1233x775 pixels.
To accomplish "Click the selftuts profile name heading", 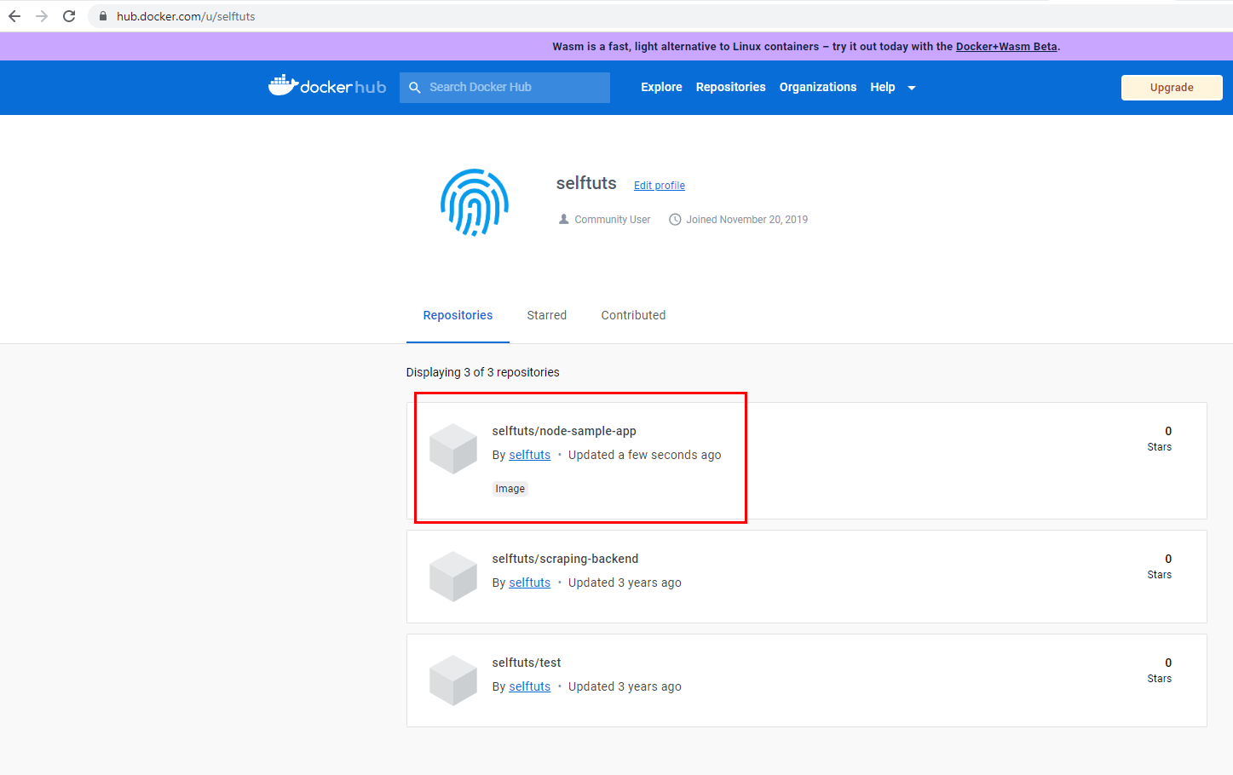I will 586,183.
